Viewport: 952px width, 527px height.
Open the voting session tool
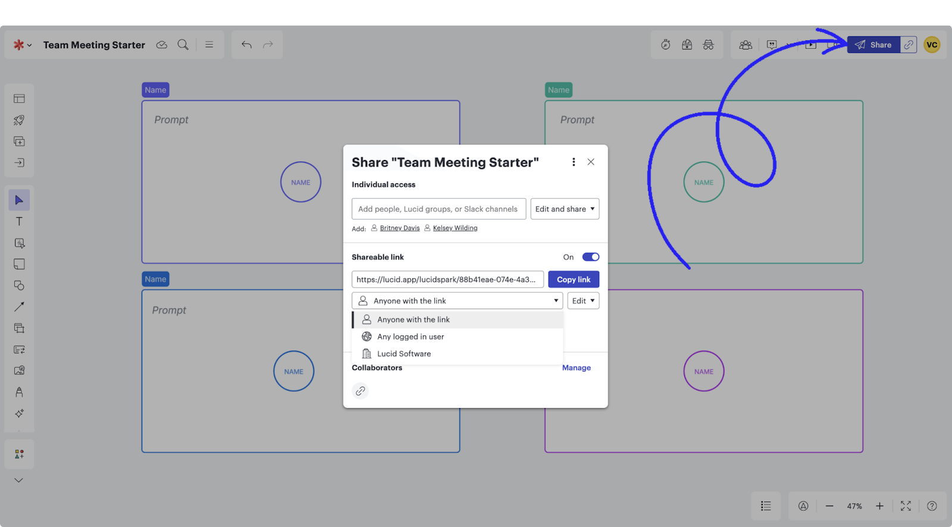click(x=687, y=45)
